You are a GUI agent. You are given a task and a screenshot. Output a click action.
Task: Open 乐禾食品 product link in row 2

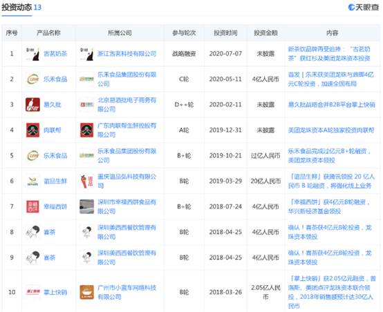point(55,79)
